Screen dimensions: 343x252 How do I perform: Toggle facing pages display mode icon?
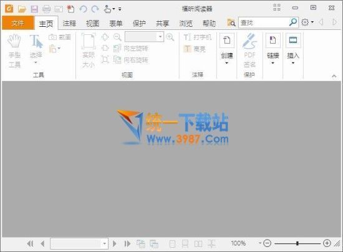(198, 244)
